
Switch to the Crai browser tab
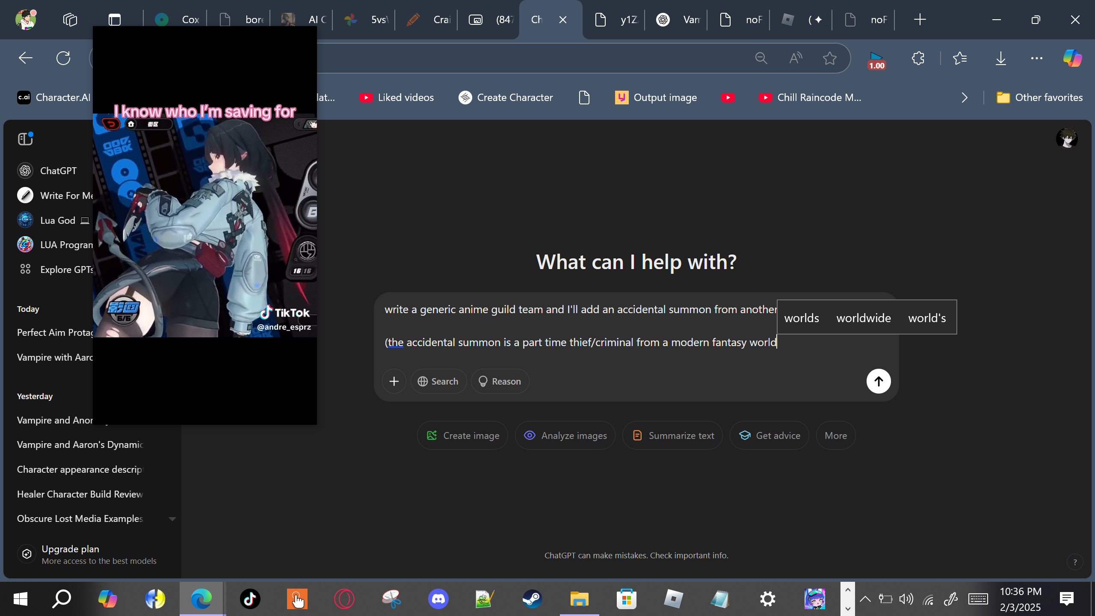coord(428,20)
